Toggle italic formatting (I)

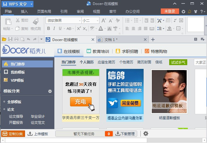coord(54,28)
